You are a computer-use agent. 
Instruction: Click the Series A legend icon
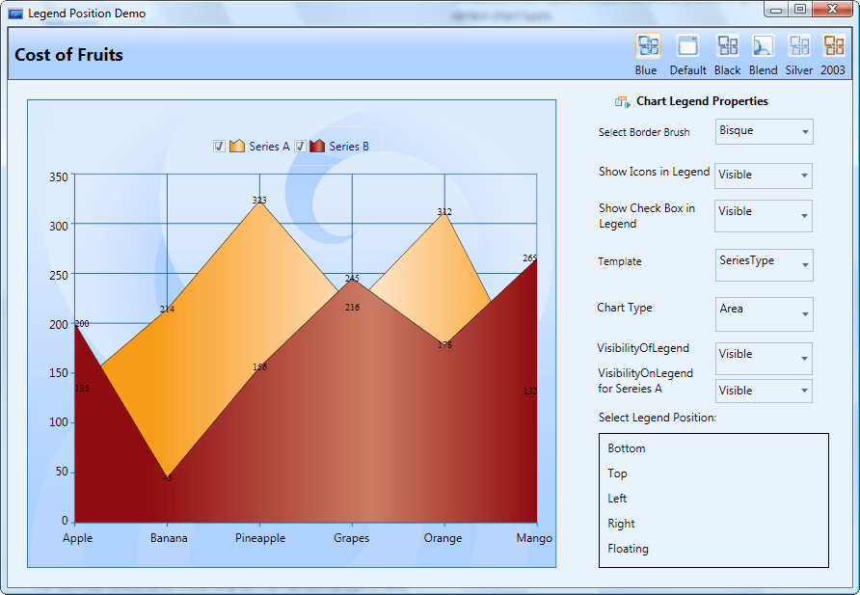(237, 147)
